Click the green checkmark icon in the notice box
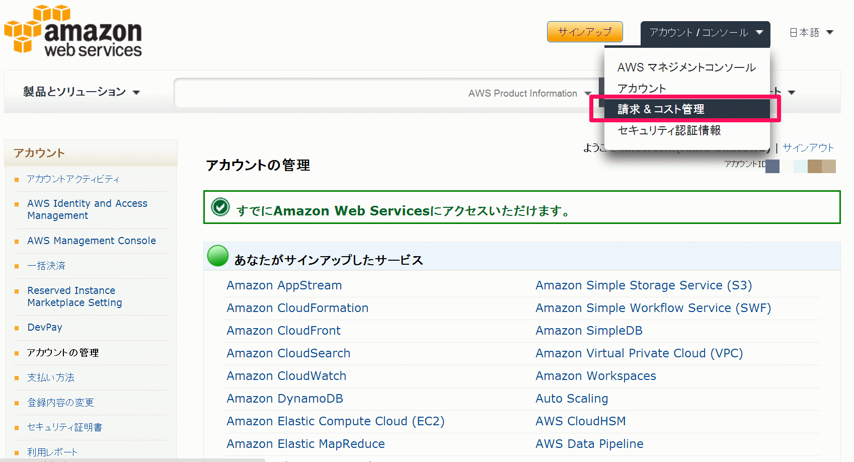 (220, 207)
